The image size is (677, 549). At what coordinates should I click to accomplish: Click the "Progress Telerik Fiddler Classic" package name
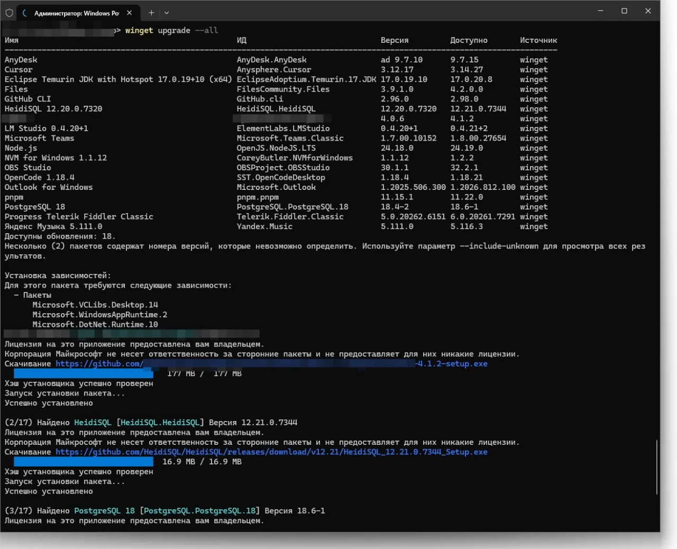pyautogui.click(x=79, y=216)
